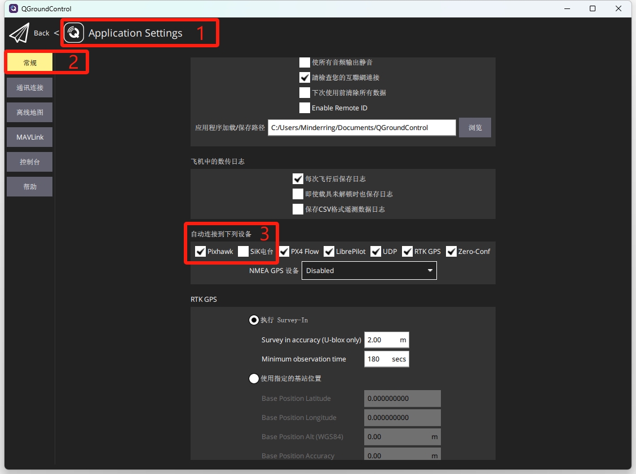Click the Application Settings header title
Viewport: 636px width, 474px height.
(135, 33)
